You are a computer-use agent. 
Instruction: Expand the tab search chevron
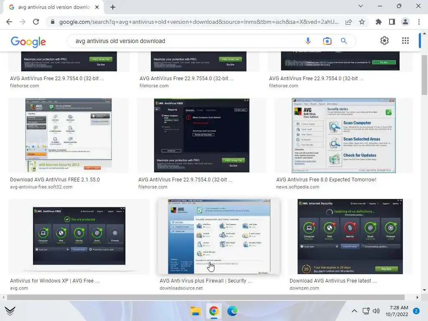pyautogui.click(x=361, y=6)
